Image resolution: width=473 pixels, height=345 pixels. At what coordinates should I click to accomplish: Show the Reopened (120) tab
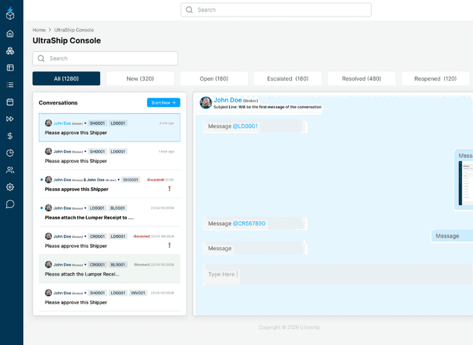[x=435, y=78]
